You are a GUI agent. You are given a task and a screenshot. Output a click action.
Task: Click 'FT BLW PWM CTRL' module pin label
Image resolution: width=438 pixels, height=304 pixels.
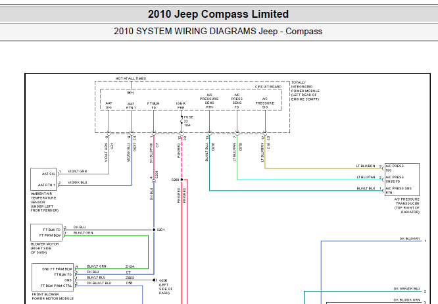pos(56,286)
